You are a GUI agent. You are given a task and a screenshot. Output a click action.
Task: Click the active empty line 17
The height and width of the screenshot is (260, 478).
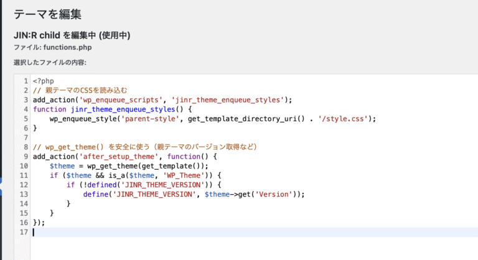click(x=254, y=232)
